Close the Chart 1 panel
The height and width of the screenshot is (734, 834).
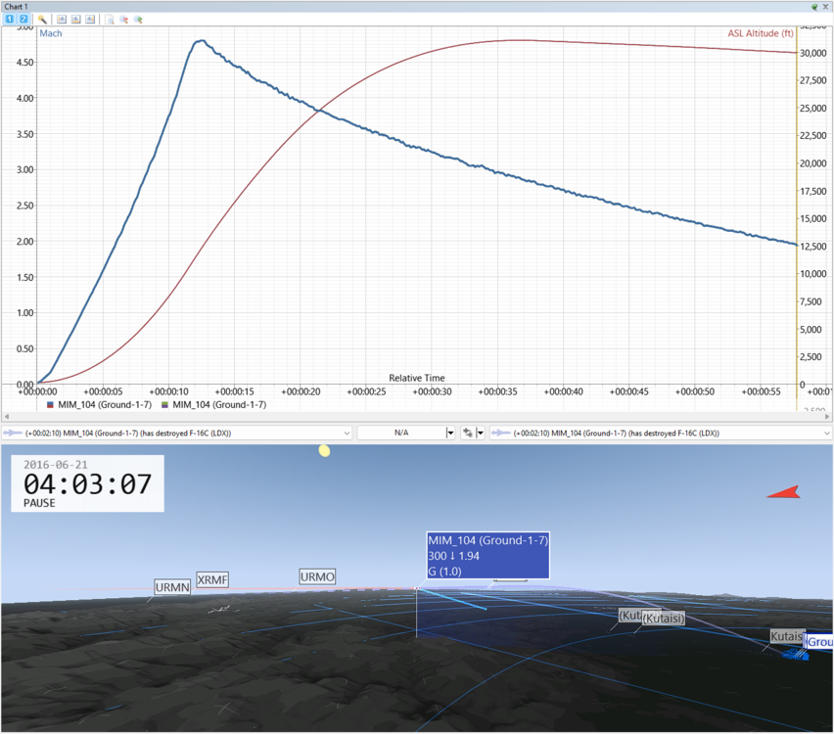point(825,7)
